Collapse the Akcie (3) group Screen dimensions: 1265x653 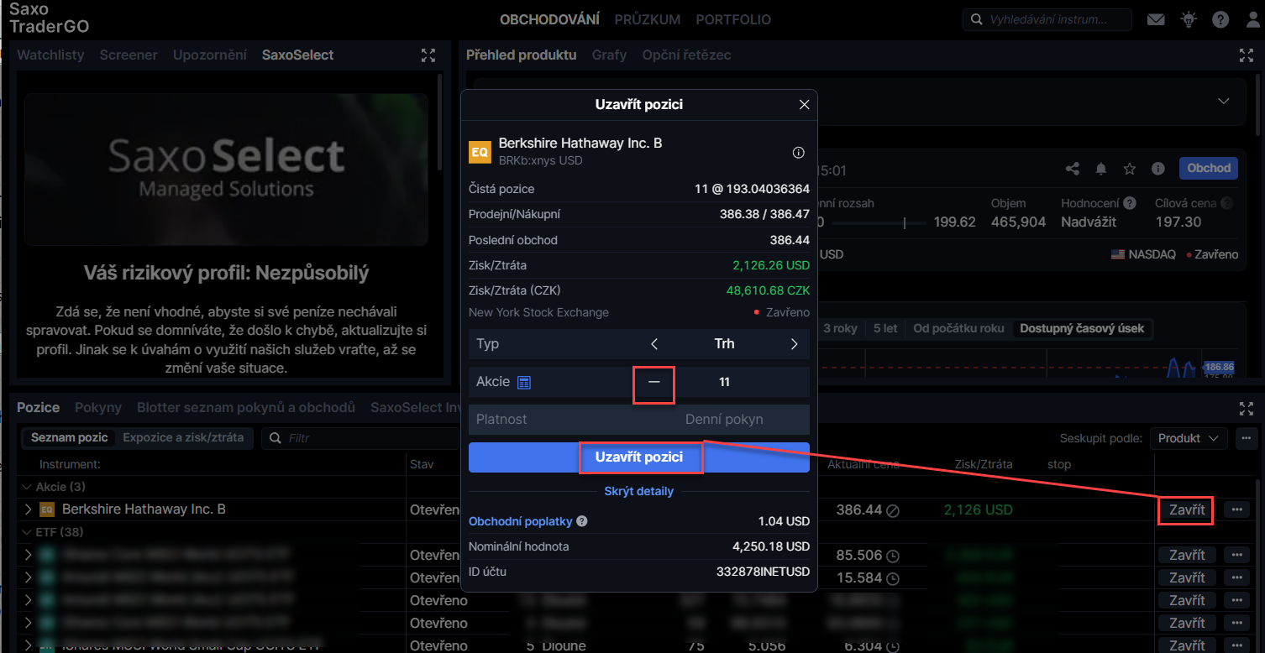[27, 487]
